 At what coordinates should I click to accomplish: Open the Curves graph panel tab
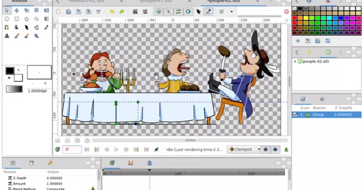[x=131, y=163]
